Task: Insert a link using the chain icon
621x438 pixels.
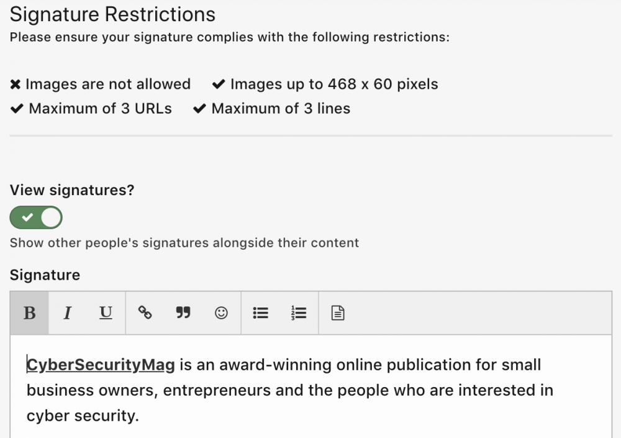Action: (145, 313)
